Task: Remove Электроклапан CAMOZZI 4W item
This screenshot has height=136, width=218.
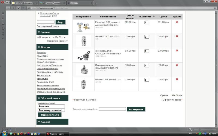Action: (x=177, y=51)
